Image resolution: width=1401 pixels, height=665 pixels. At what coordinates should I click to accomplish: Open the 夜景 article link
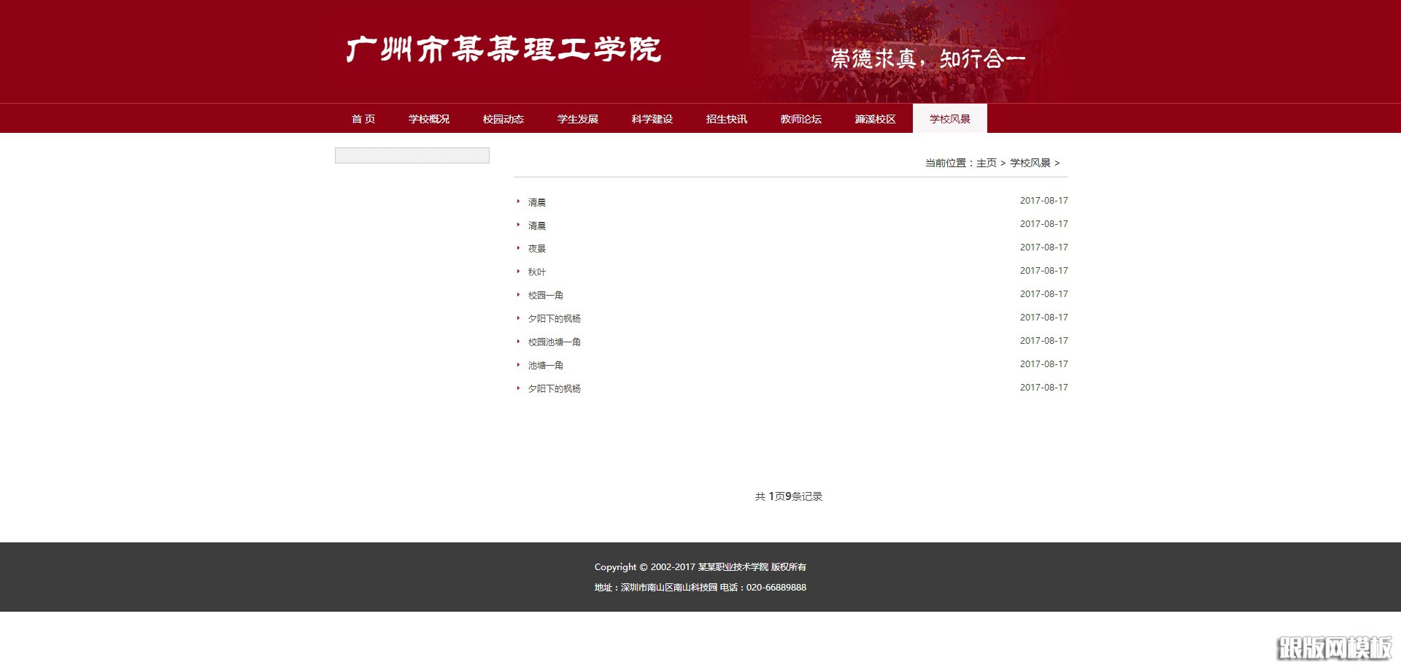click(x=536, y=248)
